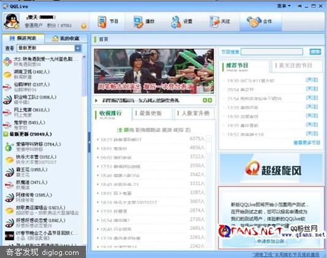Select the 09:00 ranking row with 3722人
This screenshot has width=327, height=258.
tap(150, 158)
